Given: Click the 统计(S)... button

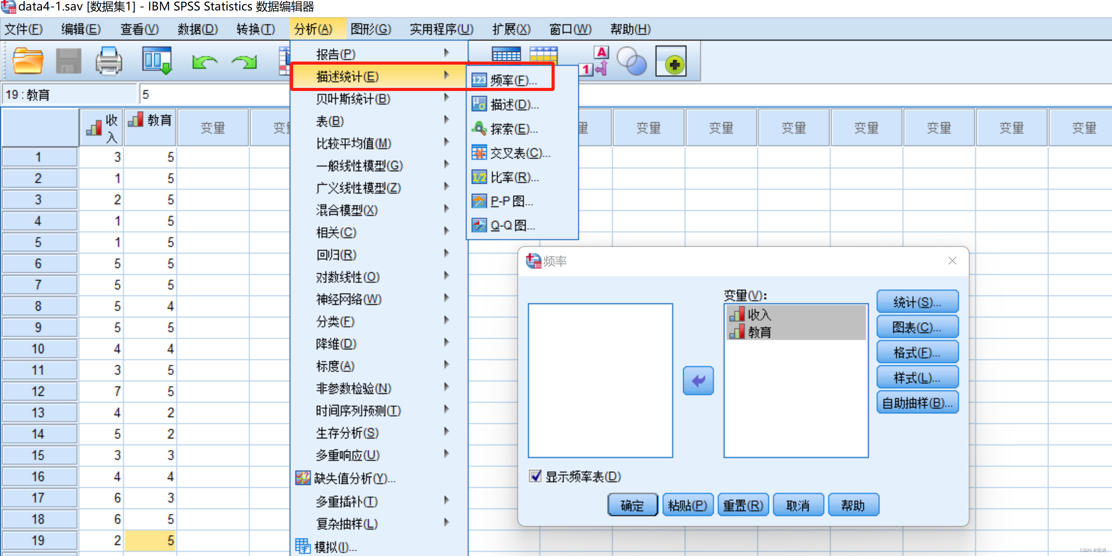Looking at the screenshot, I should 917,302.
